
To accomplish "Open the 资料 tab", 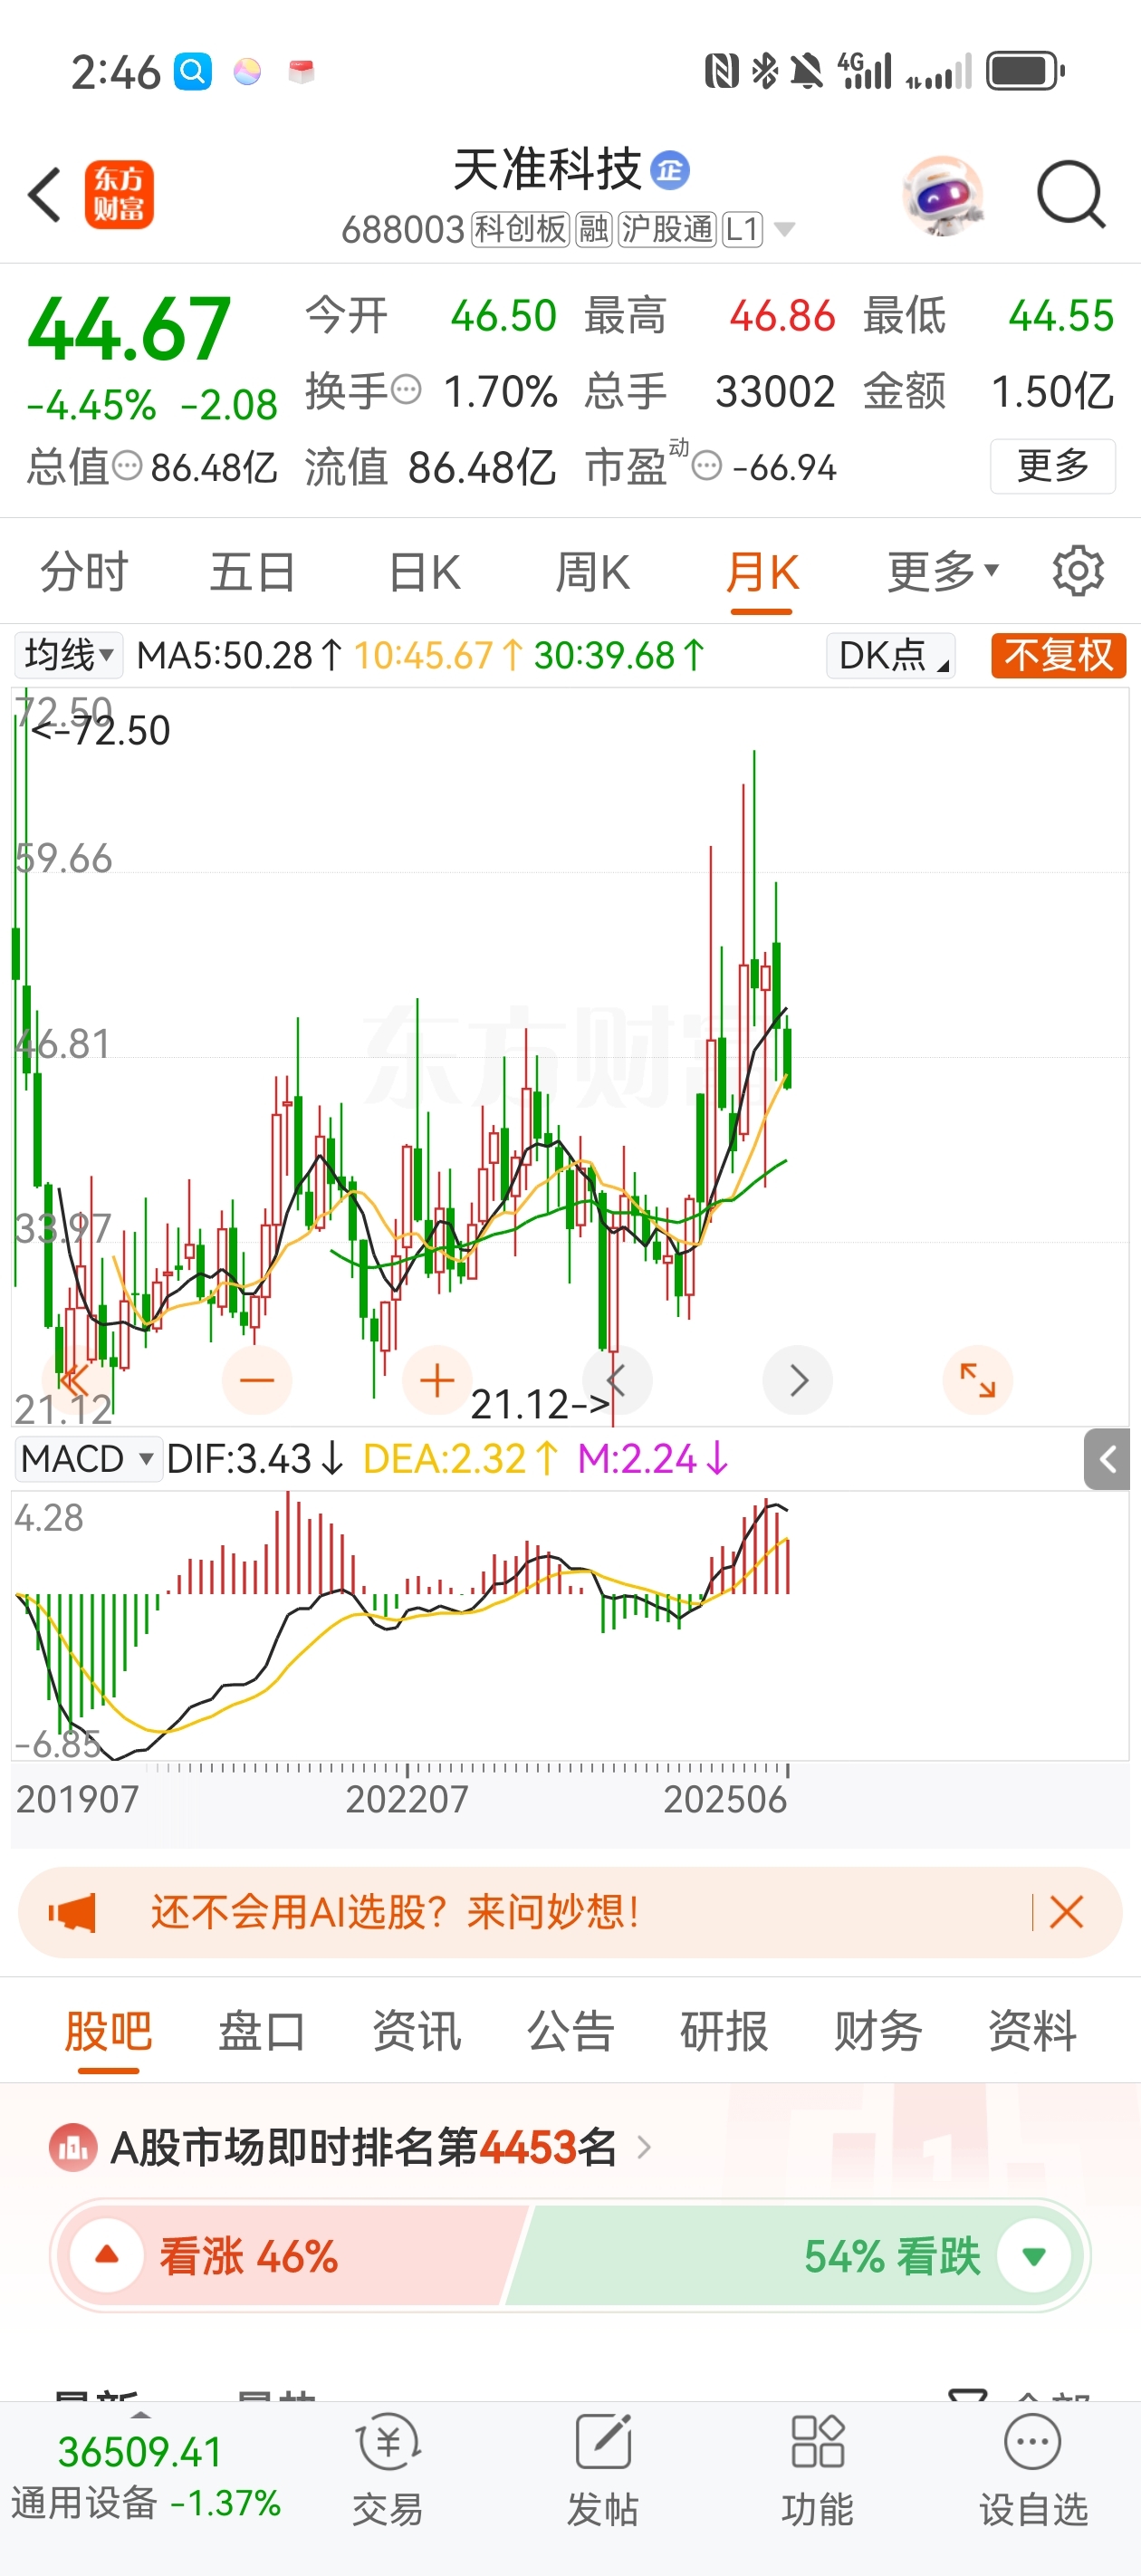I will (1032, 2031).
